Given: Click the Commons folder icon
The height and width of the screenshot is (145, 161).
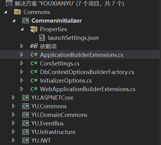Looking at the screenshot, I should tap(17, 12).
